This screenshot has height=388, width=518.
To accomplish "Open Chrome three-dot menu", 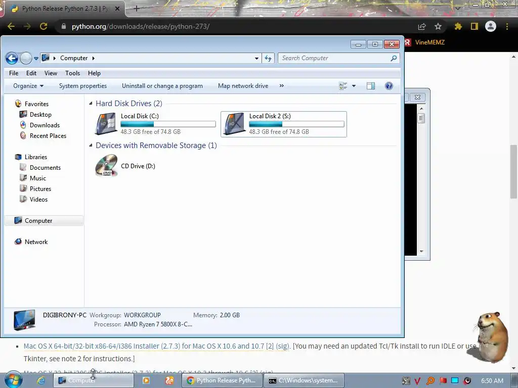I will click(x=507, y=26).
